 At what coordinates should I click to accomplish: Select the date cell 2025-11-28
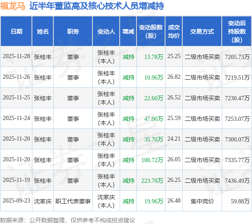[x=16, y=56]
